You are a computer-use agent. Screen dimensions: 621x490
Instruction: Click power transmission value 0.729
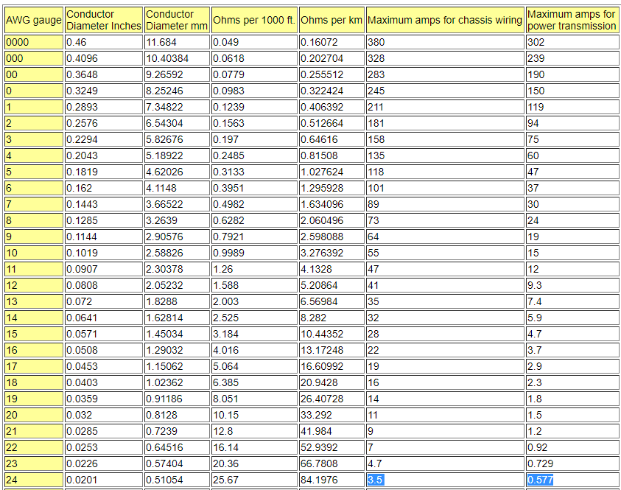572,463
